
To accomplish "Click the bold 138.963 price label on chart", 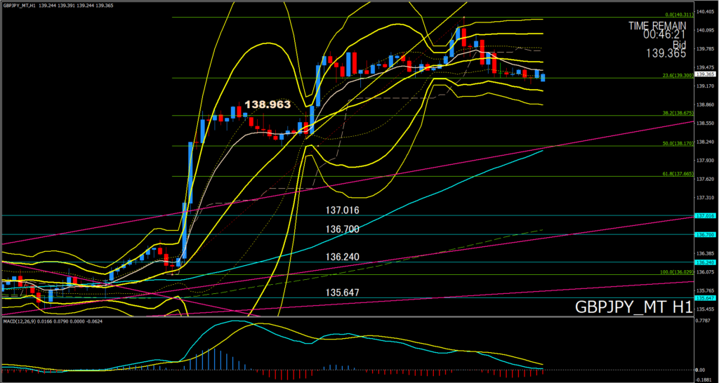I will [268, 105].
